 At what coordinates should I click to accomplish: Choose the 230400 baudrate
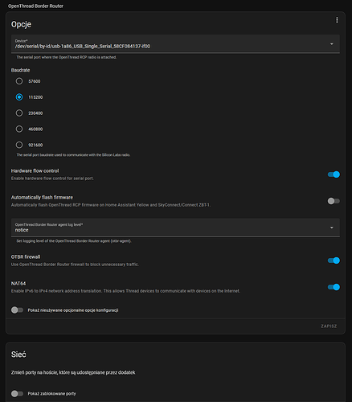[x=19, y=113]
